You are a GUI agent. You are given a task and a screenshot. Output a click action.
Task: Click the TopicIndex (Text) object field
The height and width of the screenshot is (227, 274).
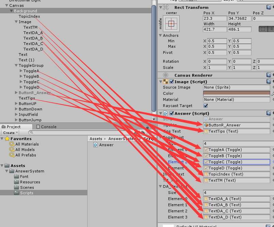click(x=237, y=174)
